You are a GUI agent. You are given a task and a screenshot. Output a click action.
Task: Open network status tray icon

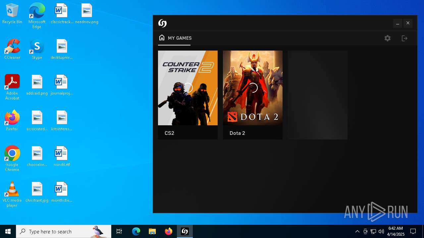coord(373,231)
